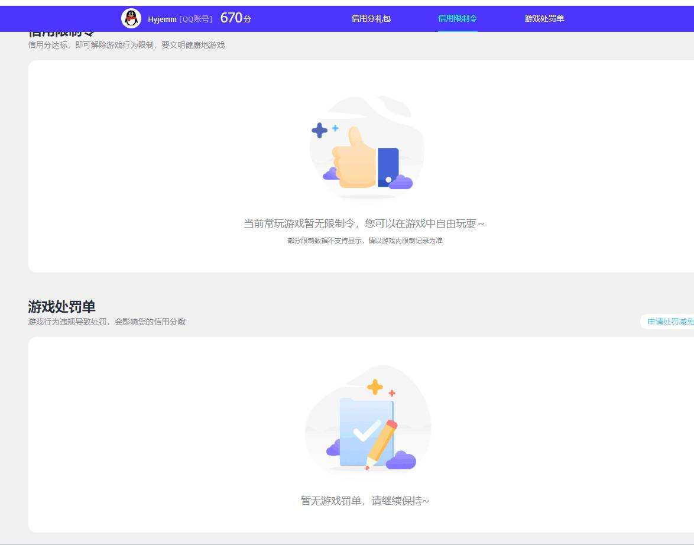Click the note 部分限制数据不支持显示
This screenshot has width=694, height=545.
click(325, 241)
